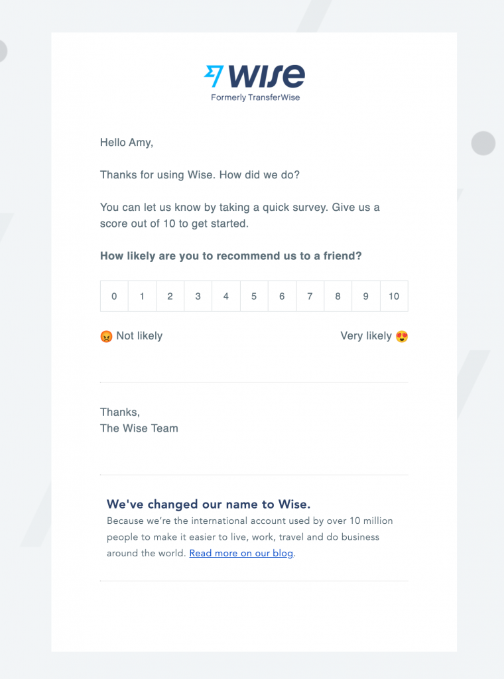The image size is (504, 679).
Task: Choose rating 8 in the scale
Action: [338, 296]
